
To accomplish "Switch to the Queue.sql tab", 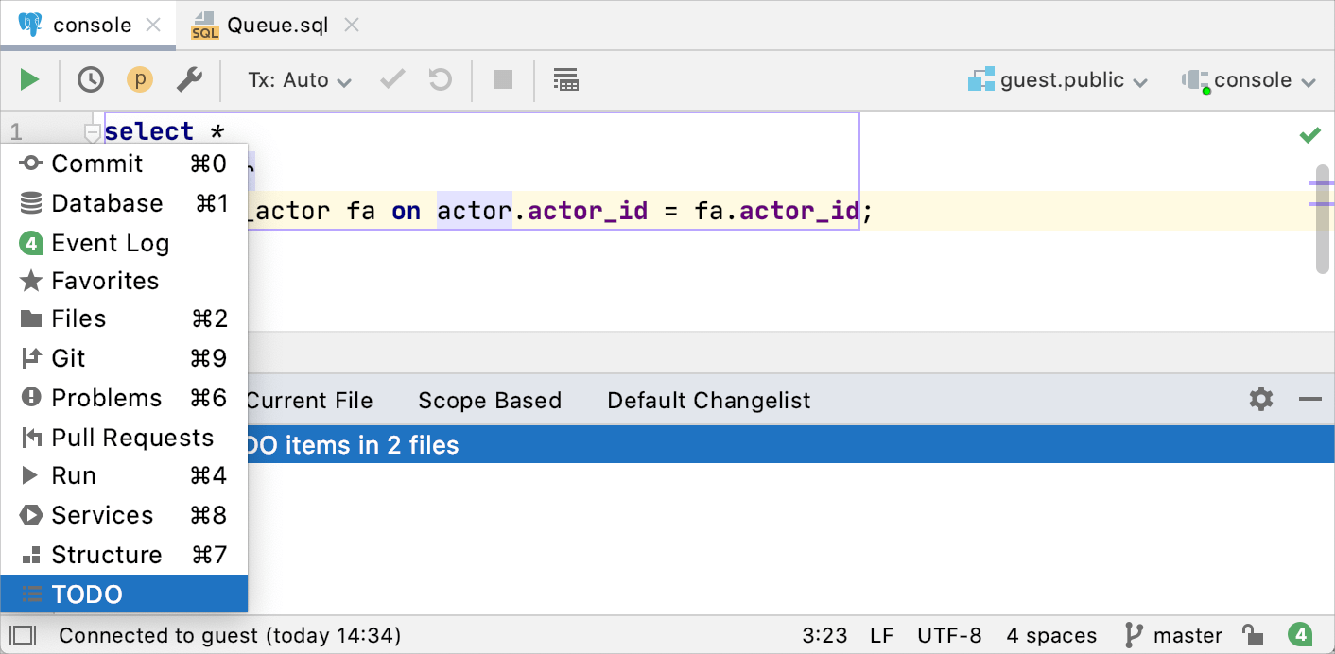I will click(276, 26).
